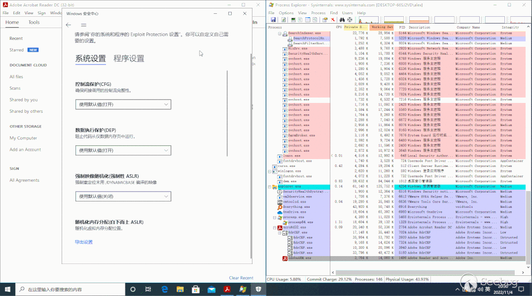This screenshot has height=296, width=532.
Task: Switch to the 程序设置 tab
Action: [x=129, y=59]
